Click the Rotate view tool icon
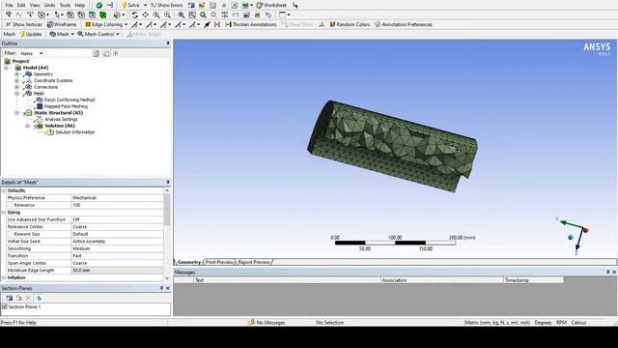 click(x=135, y=15)
